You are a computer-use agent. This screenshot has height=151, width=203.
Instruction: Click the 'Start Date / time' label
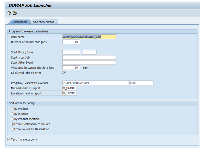22,52
